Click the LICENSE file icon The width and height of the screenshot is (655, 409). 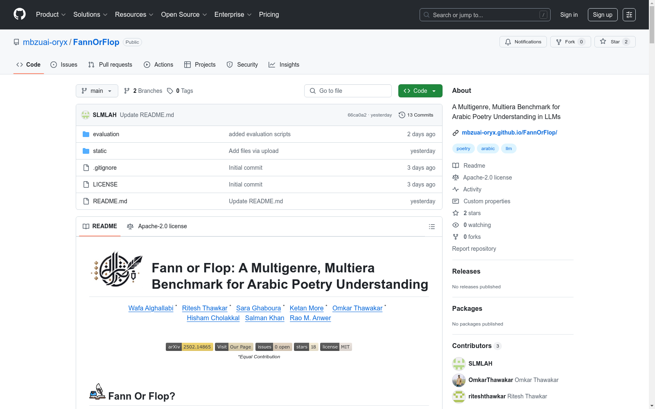[86, 184]
